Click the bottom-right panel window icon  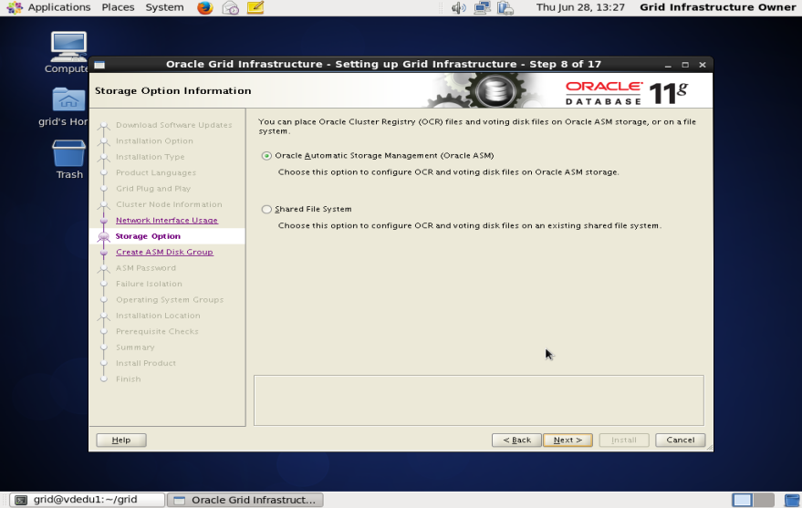[x=792, y=500]
